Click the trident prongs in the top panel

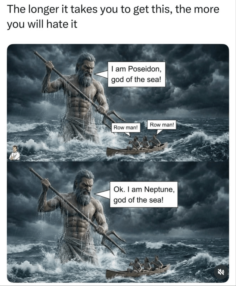tap(113, 118)
